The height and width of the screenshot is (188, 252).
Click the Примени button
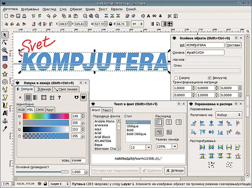point(152,170)
